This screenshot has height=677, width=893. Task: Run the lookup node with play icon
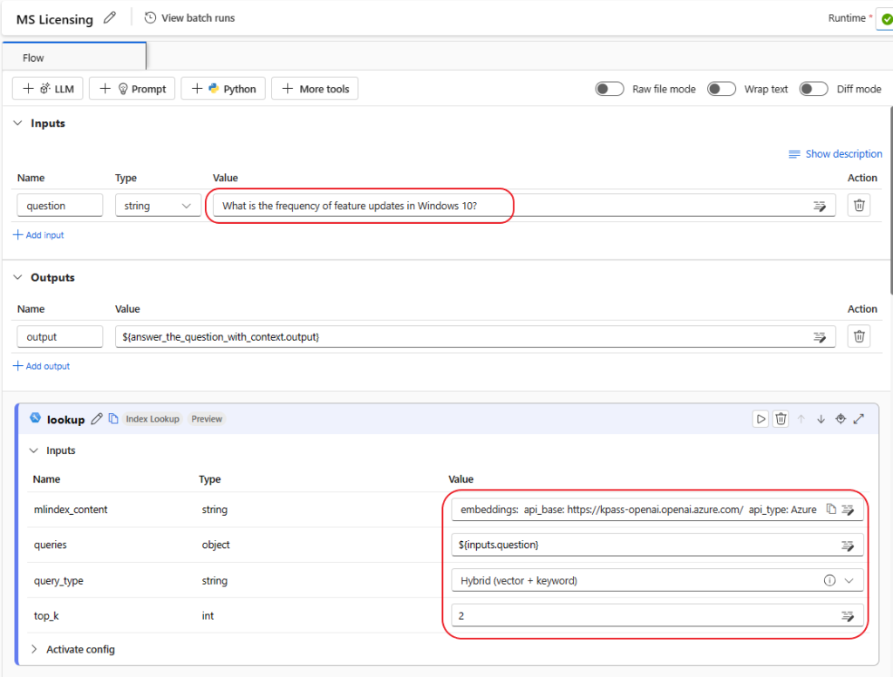[760, 419]
